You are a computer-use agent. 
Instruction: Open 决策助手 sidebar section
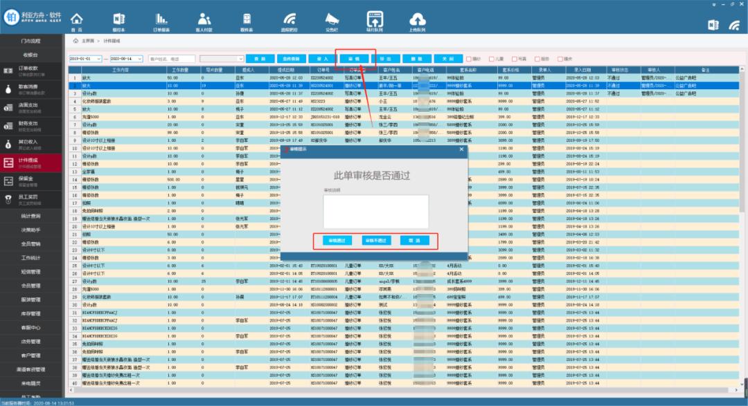pyautogui.click(x=31, y=230)
